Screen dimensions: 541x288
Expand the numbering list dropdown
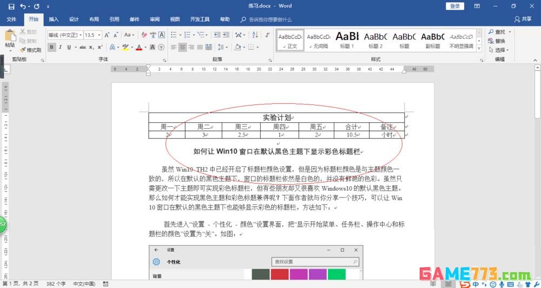tap(194, 35)
